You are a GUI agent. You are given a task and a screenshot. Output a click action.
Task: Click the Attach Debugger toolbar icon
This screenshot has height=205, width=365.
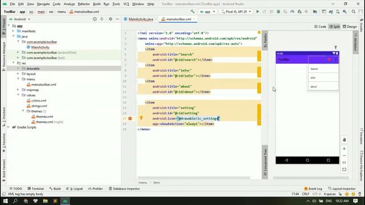[x=299, y=11]
